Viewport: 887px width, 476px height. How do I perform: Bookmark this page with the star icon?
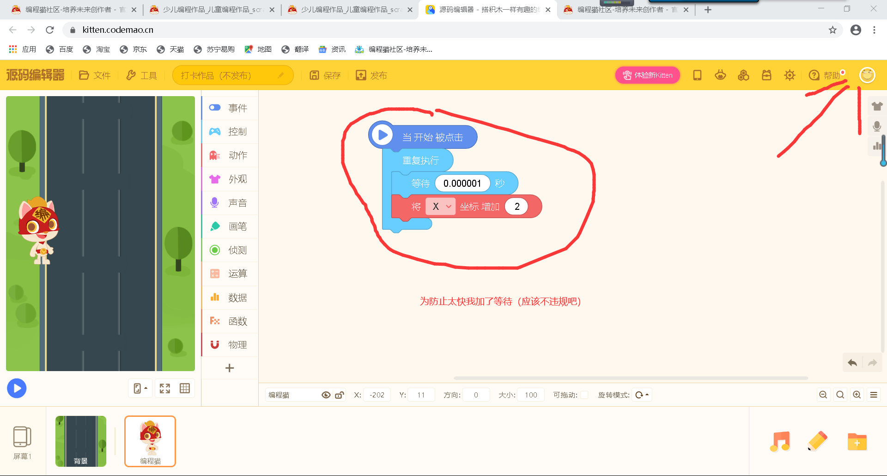(832, 30)
